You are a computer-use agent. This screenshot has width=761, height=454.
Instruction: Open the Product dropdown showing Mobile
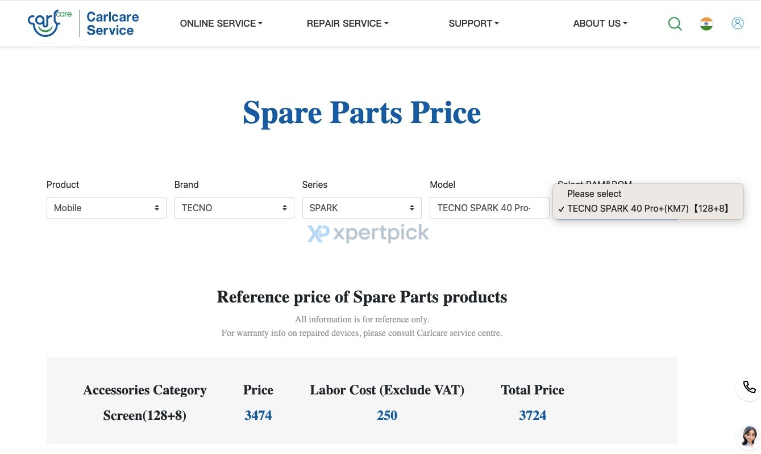pos(106,208)
